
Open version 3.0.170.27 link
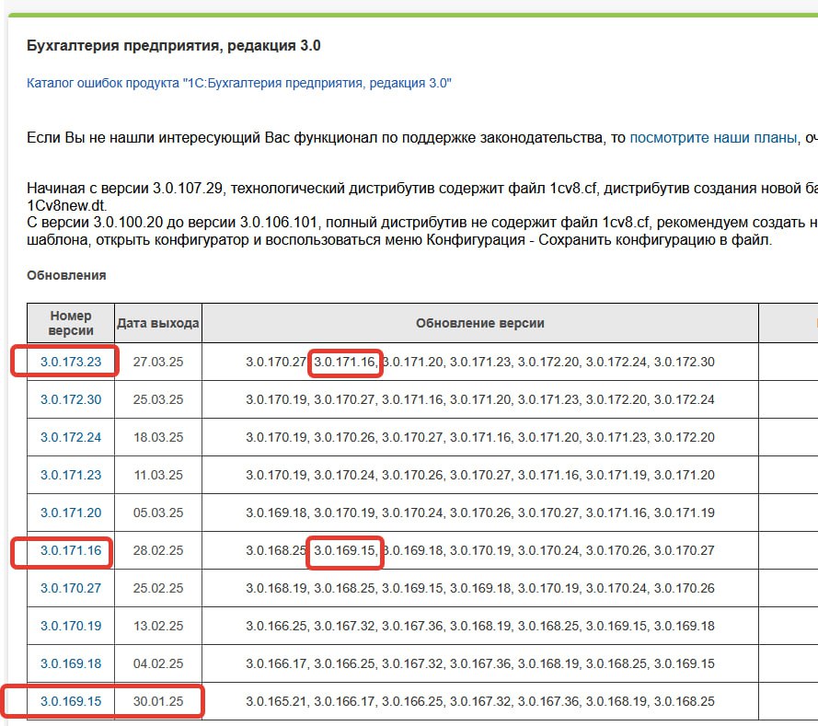point(71,588)
